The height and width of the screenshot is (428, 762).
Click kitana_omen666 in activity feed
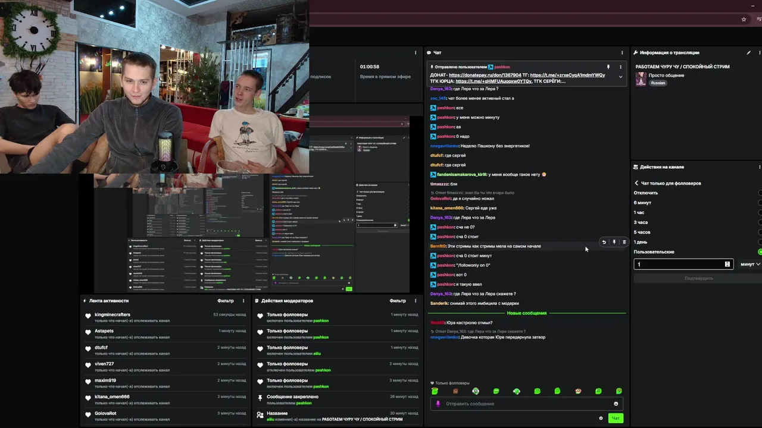click(112, 396)
